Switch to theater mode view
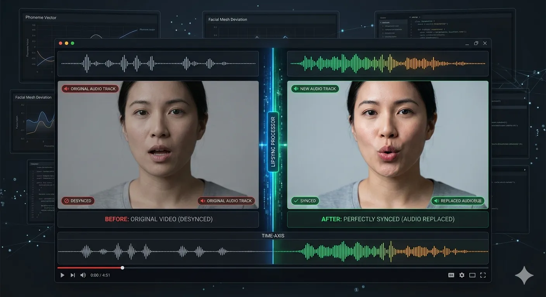 coord(472,275)
